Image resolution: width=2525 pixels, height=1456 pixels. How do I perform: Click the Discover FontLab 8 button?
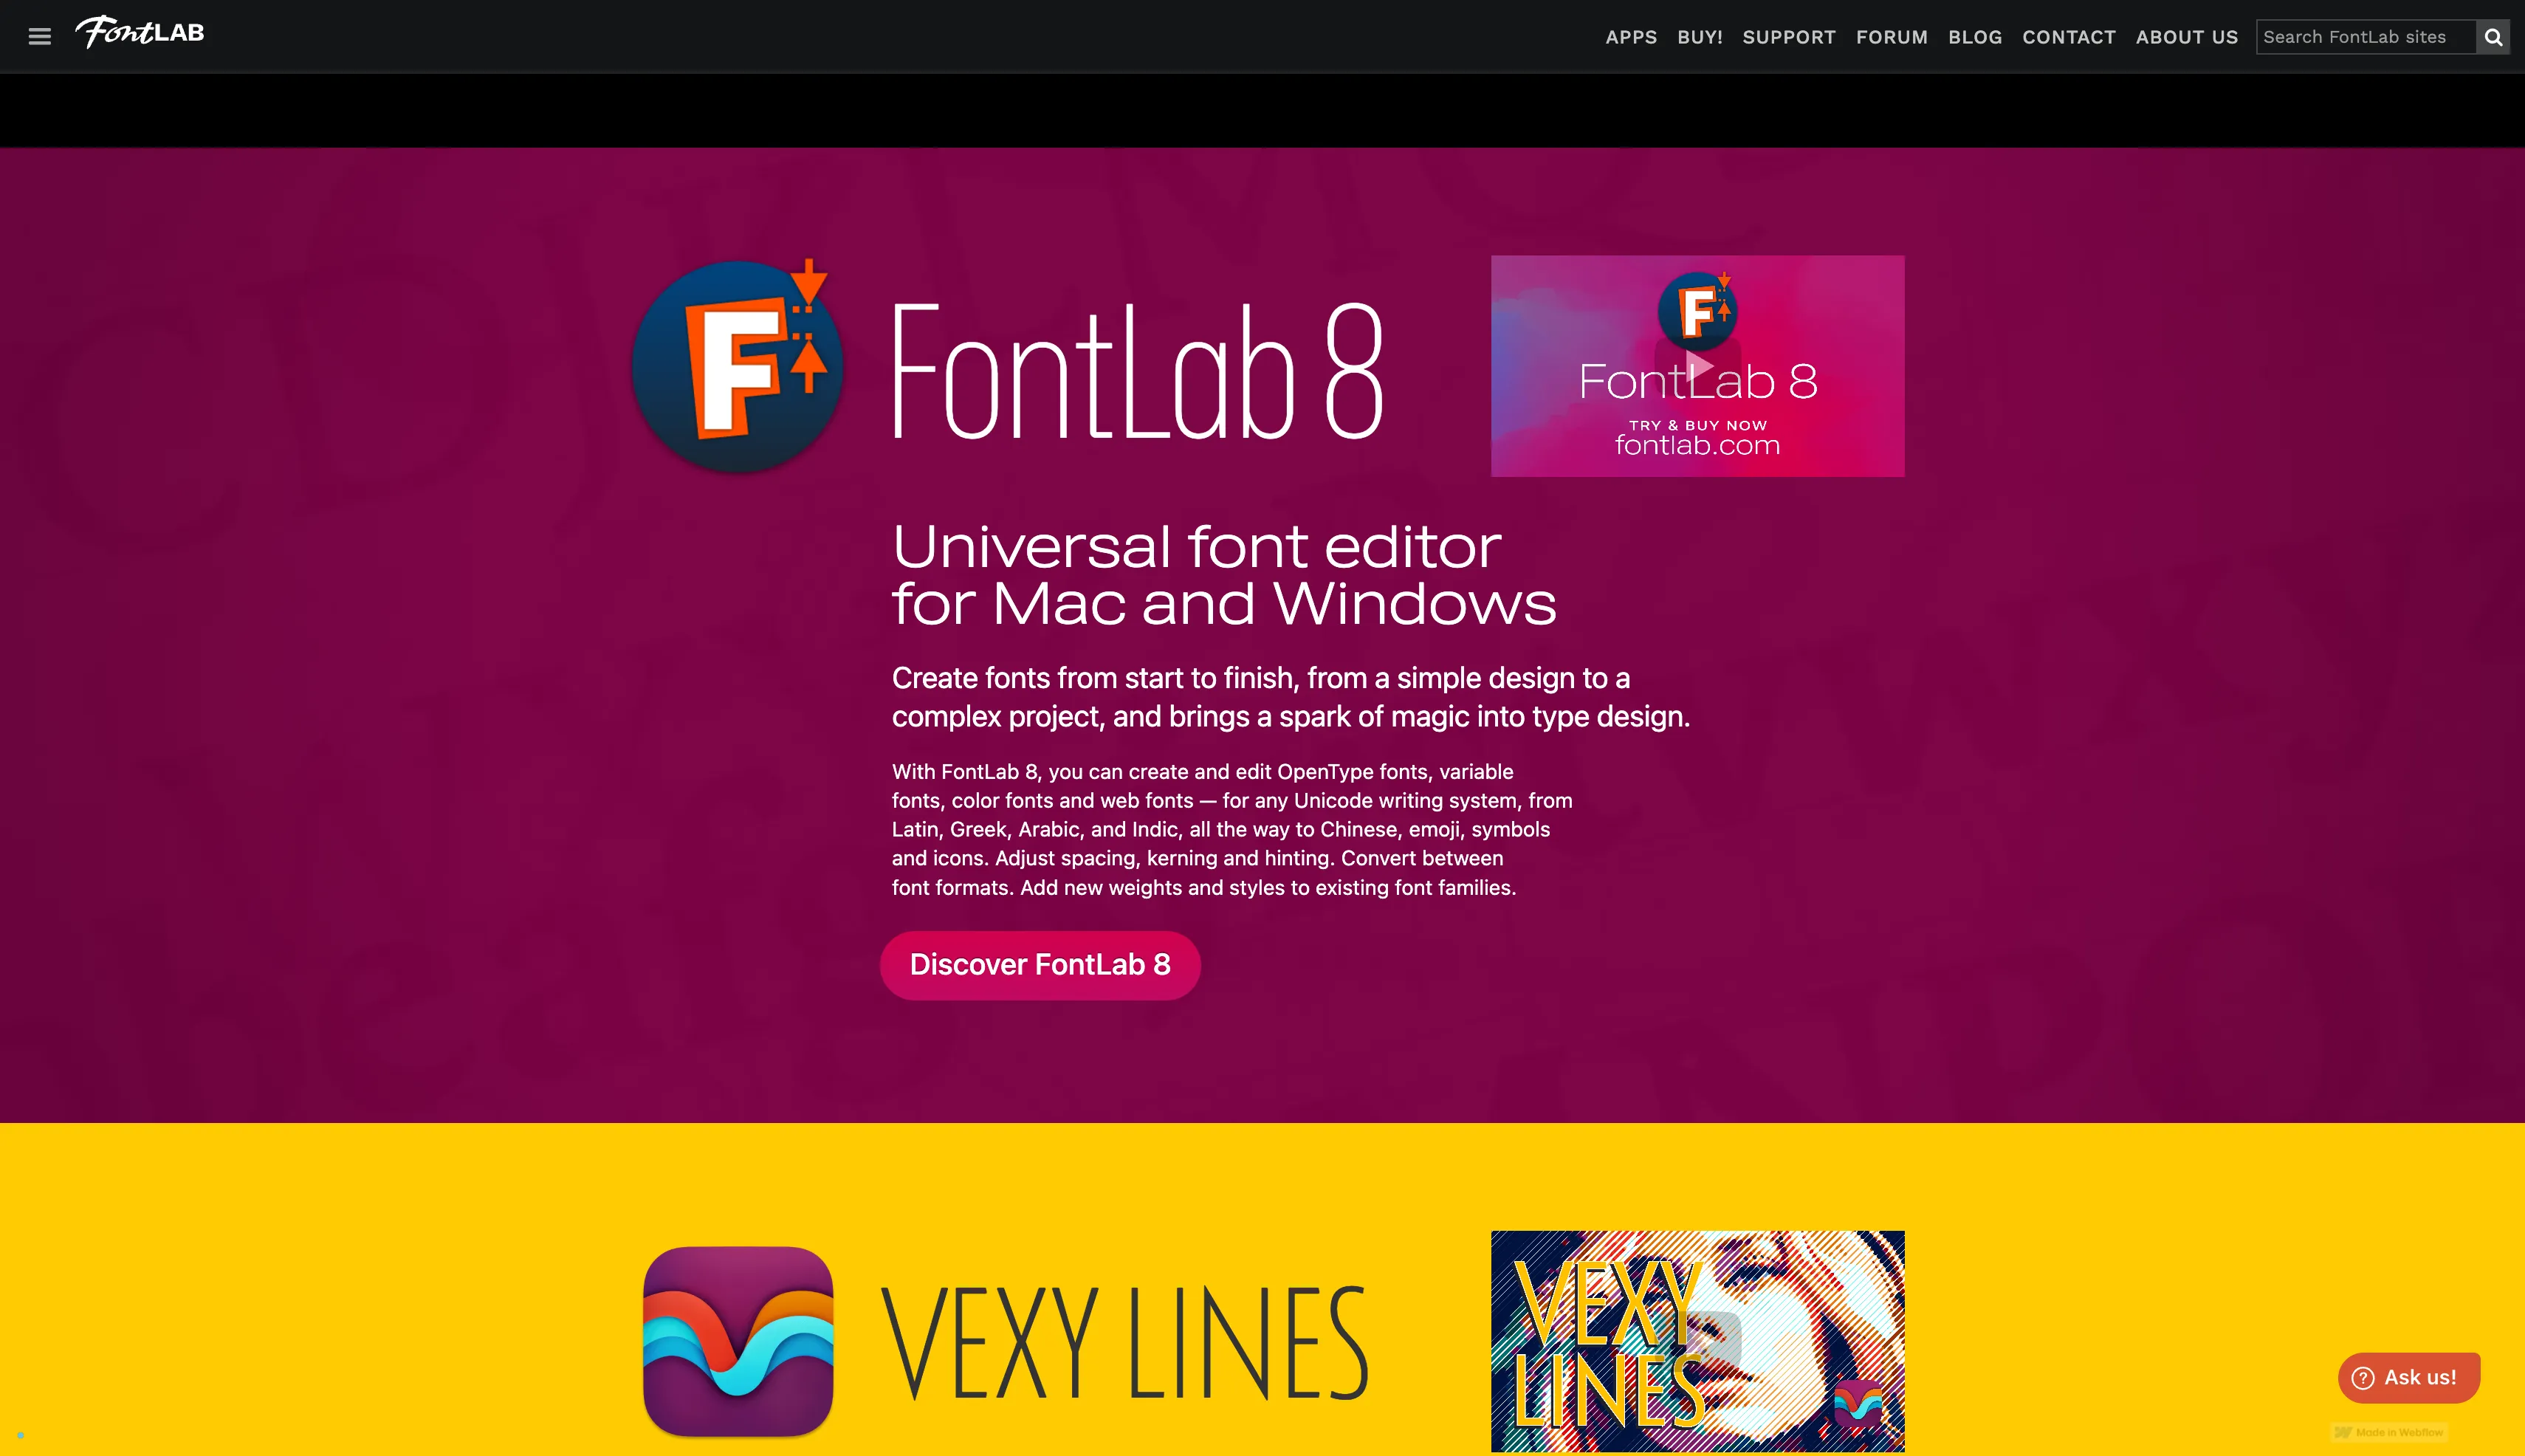click(1040, 965)
